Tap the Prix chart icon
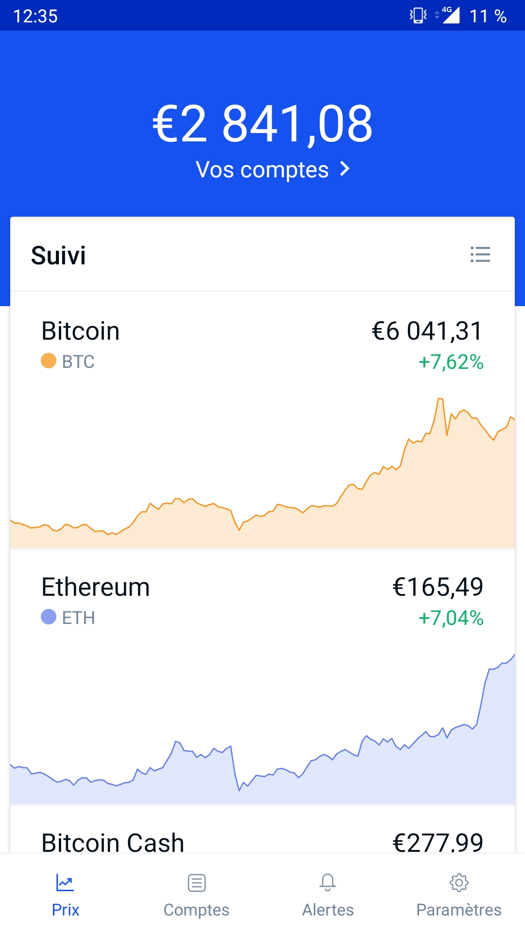Screen dimensions: 525x933 pos(65,882)
